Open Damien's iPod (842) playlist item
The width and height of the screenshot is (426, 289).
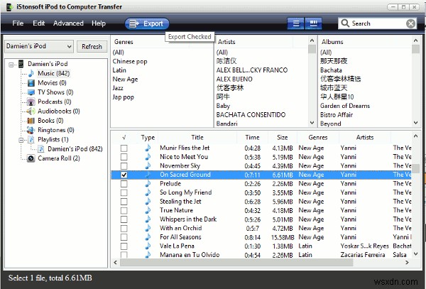coord(75,149)
